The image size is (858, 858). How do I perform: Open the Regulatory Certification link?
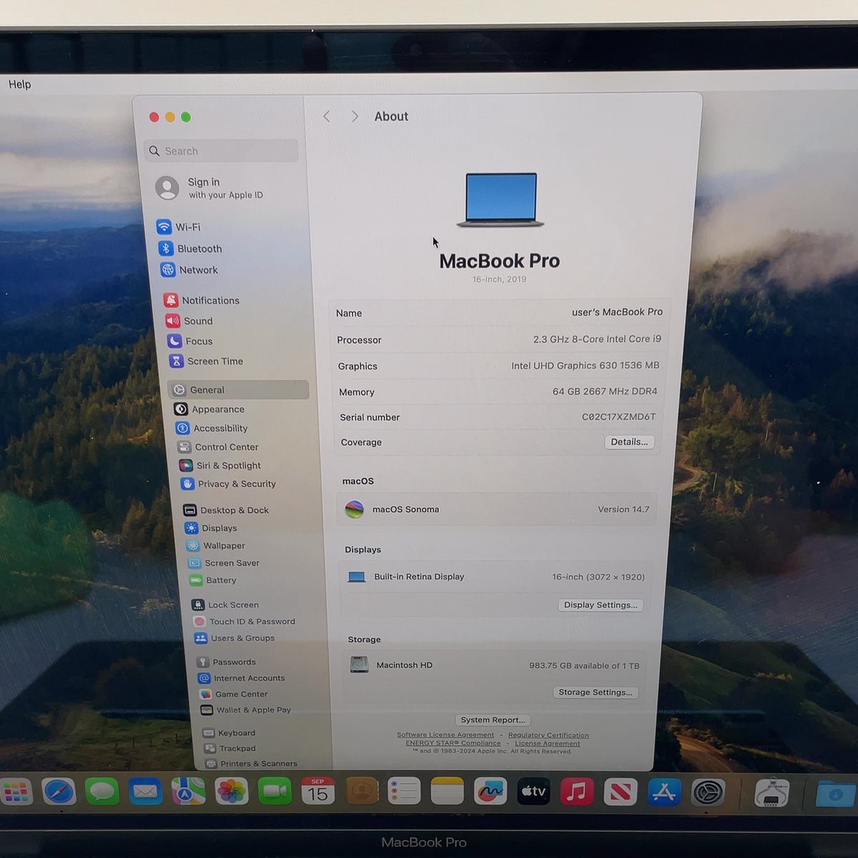pyautogui.click(x=548, y=735)
